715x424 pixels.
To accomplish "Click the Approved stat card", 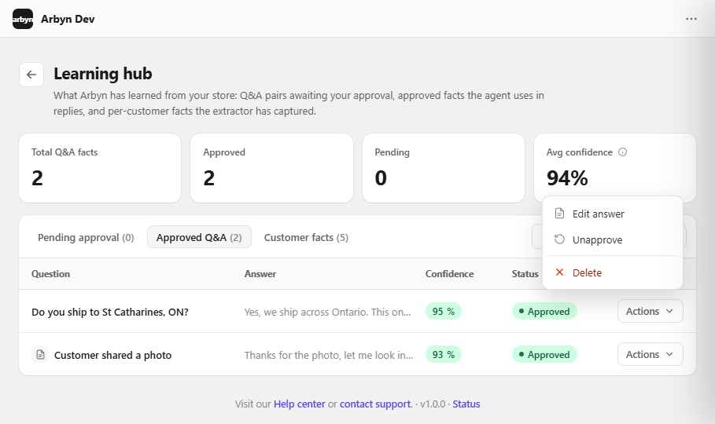I will click(272, 168).
